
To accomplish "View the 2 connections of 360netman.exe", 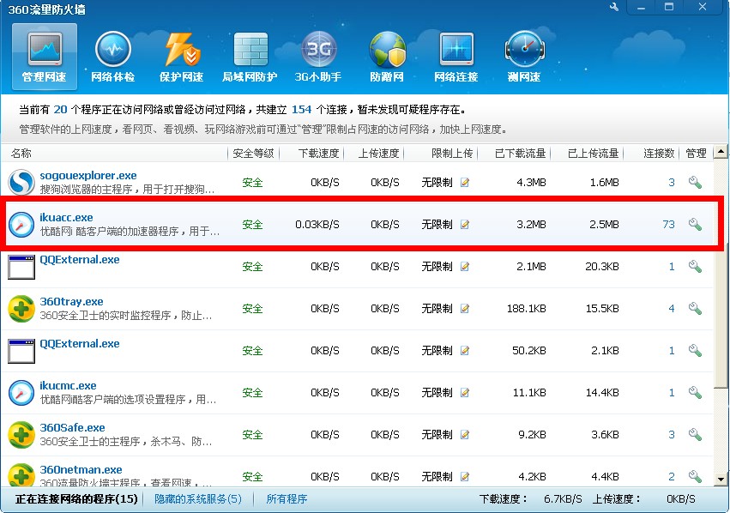I will tap(672, 477).
